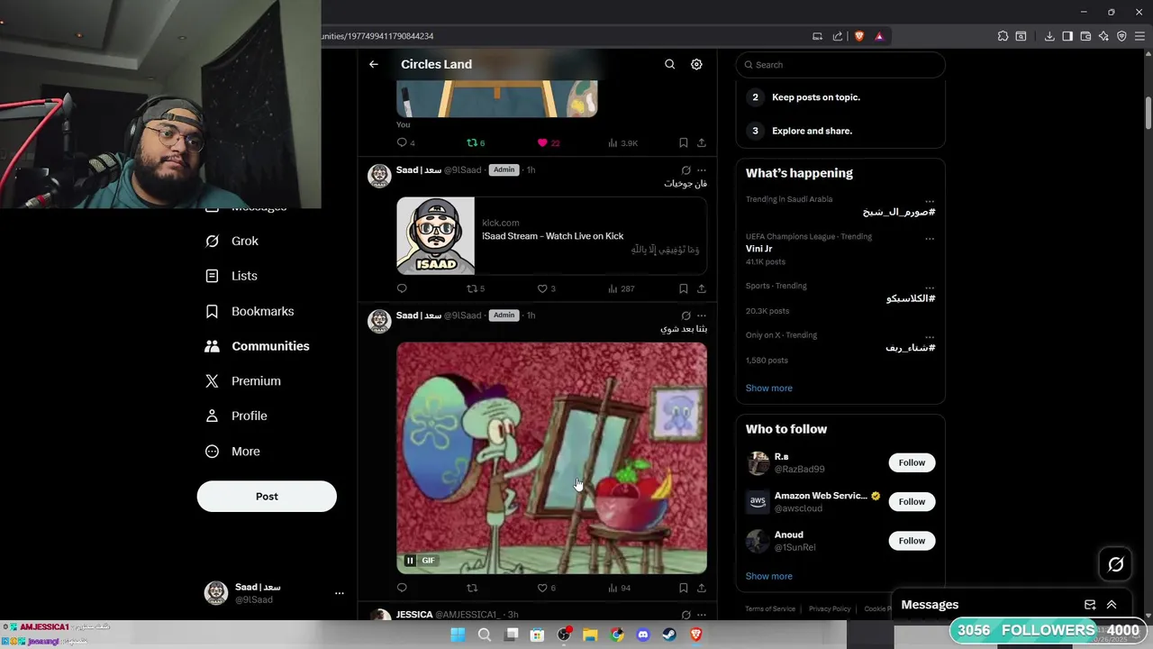
Task: Open account options dots beside @9lSaad
Action: [340, 593]
